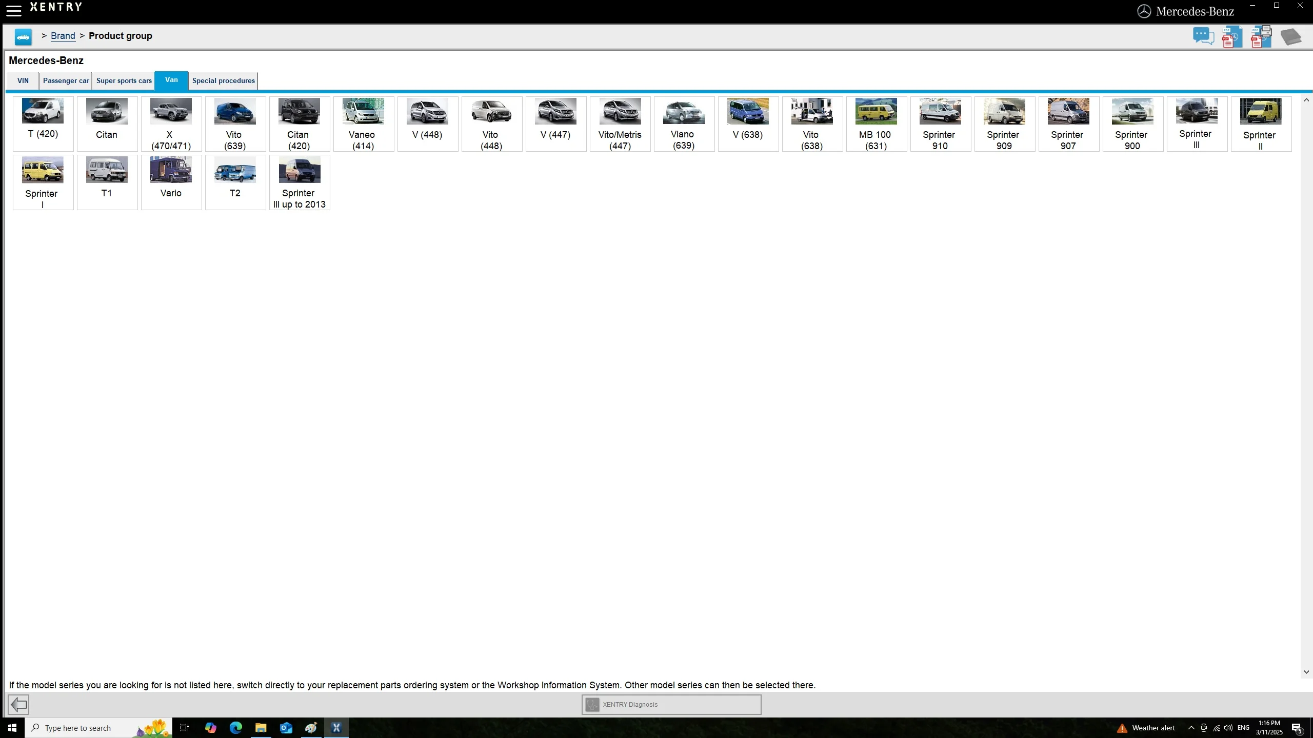Image resolution: width=1313 pixels, height=738 pixels.
Task: Choose the T2 model tile
Action: click(235, 182)
